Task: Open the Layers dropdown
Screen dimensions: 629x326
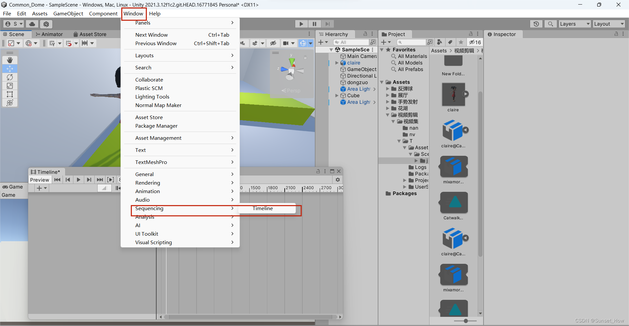Action: click(x=574, y=24)
